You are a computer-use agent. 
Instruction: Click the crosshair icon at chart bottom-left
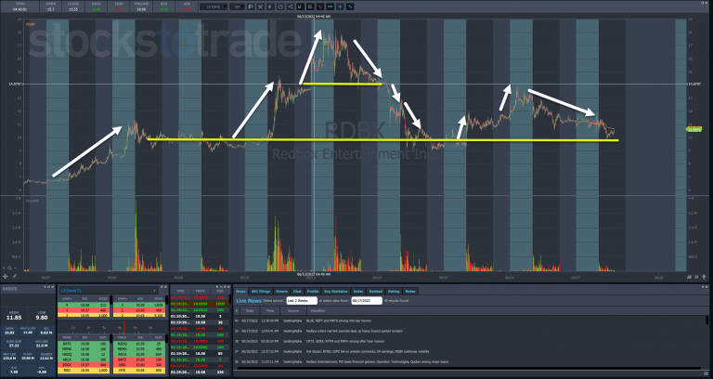[x=6, y=276]
